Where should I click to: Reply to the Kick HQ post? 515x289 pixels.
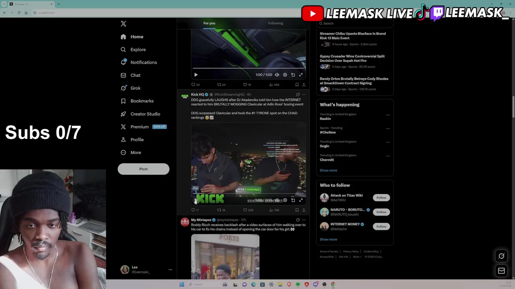pyautogui.click(x=195, y=210)
